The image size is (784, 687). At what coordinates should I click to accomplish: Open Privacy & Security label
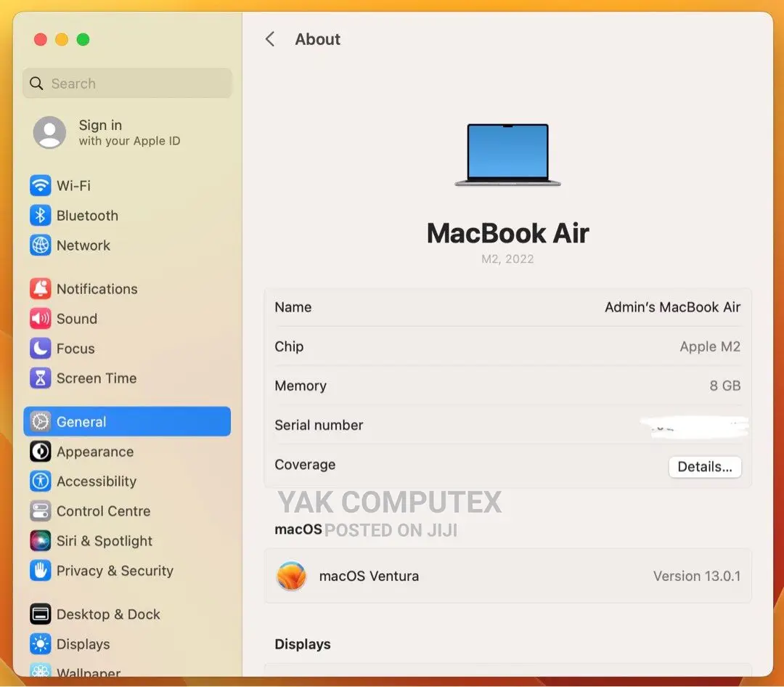(x=115, y=570)
